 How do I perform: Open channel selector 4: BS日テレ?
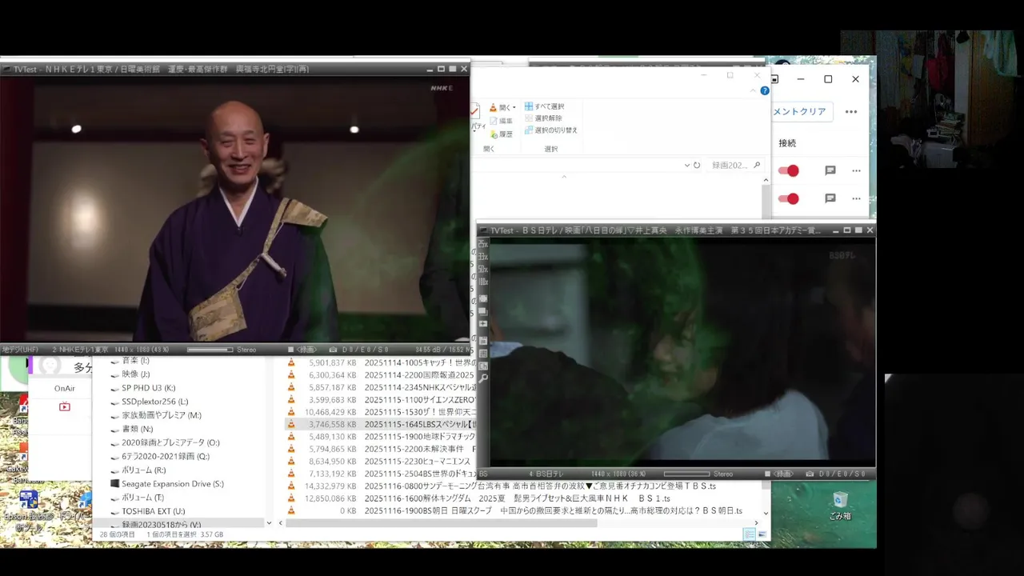[546, 474]
